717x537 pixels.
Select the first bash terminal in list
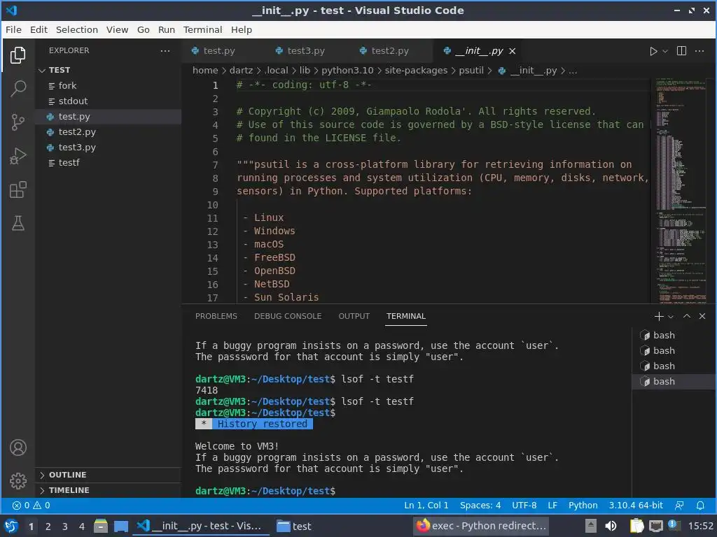coord(674,335)
